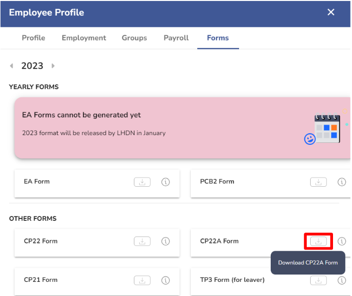Open the Employment tab

coord(84,38)
